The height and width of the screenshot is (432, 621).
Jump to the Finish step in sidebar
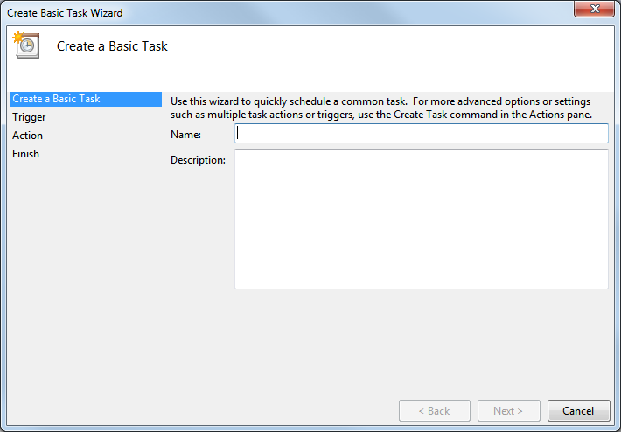(x=25, y=154)
